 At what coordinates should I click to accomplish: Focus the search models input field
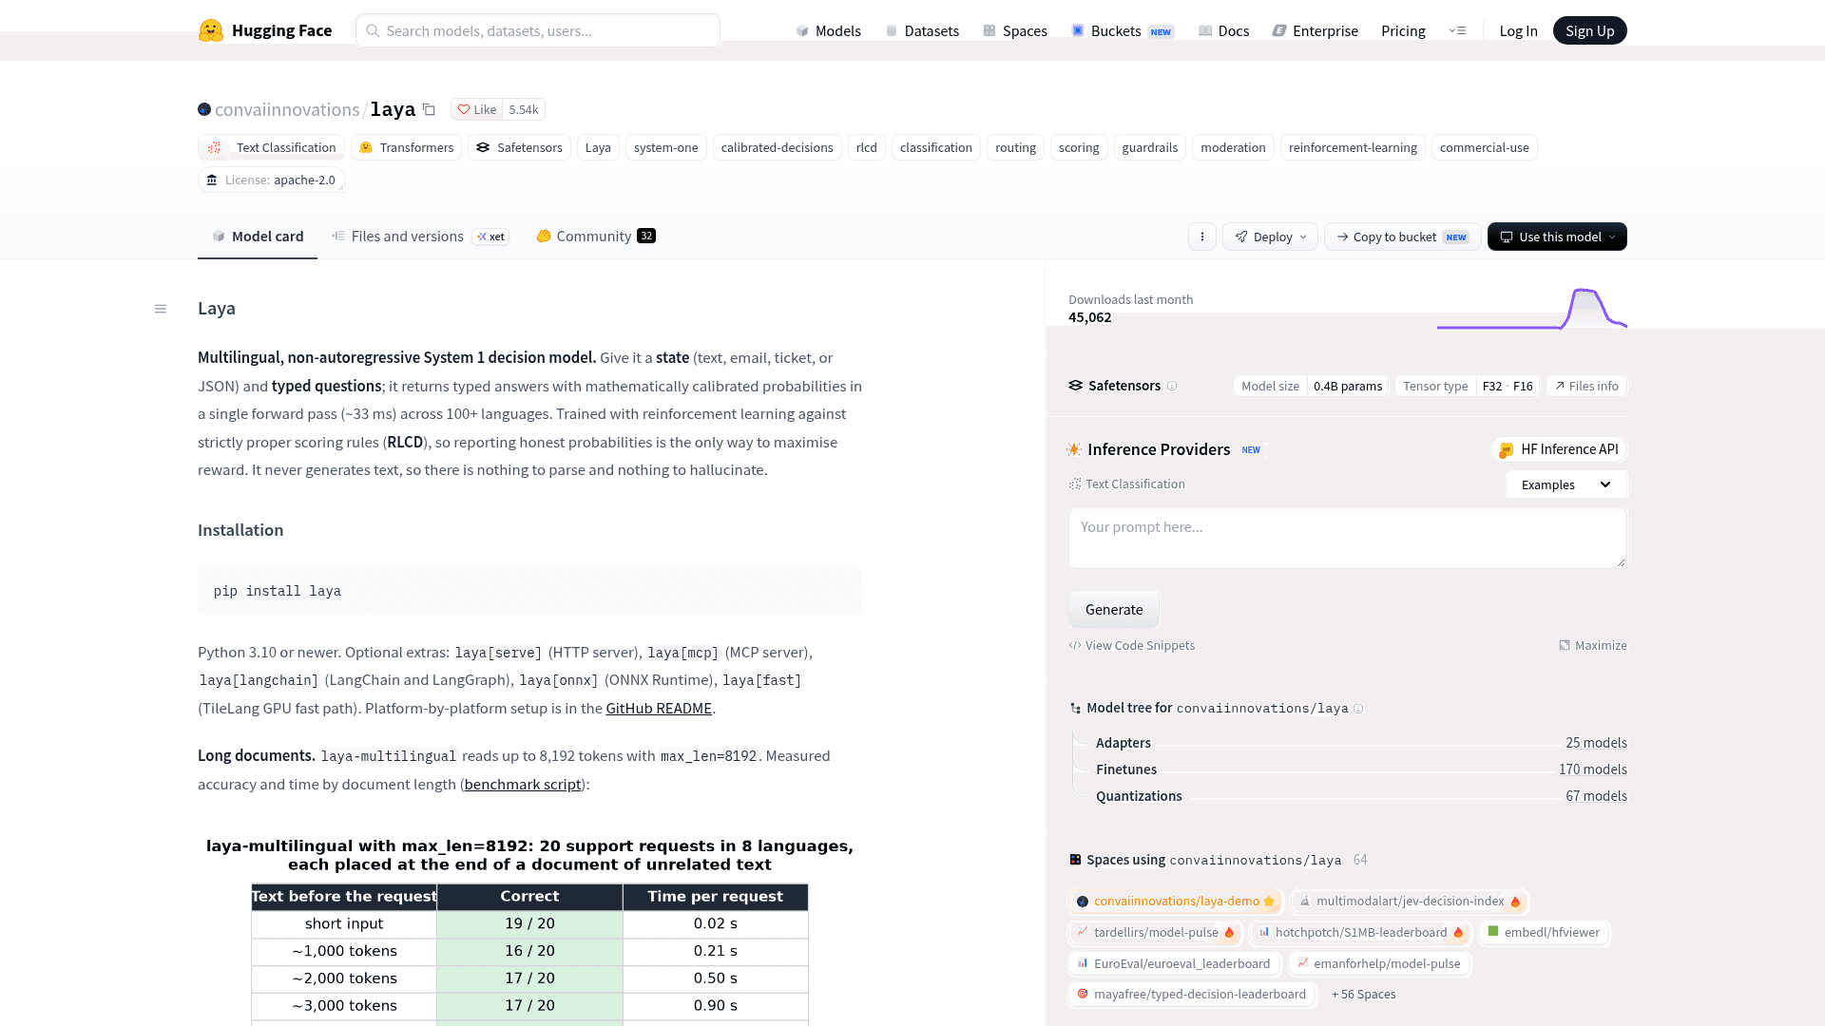tap(538, 30)
